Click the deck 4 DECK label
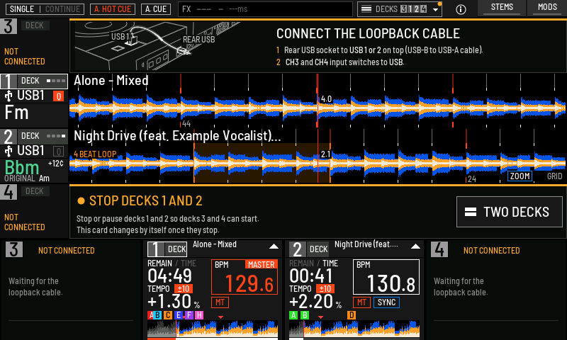 point(35,191)
